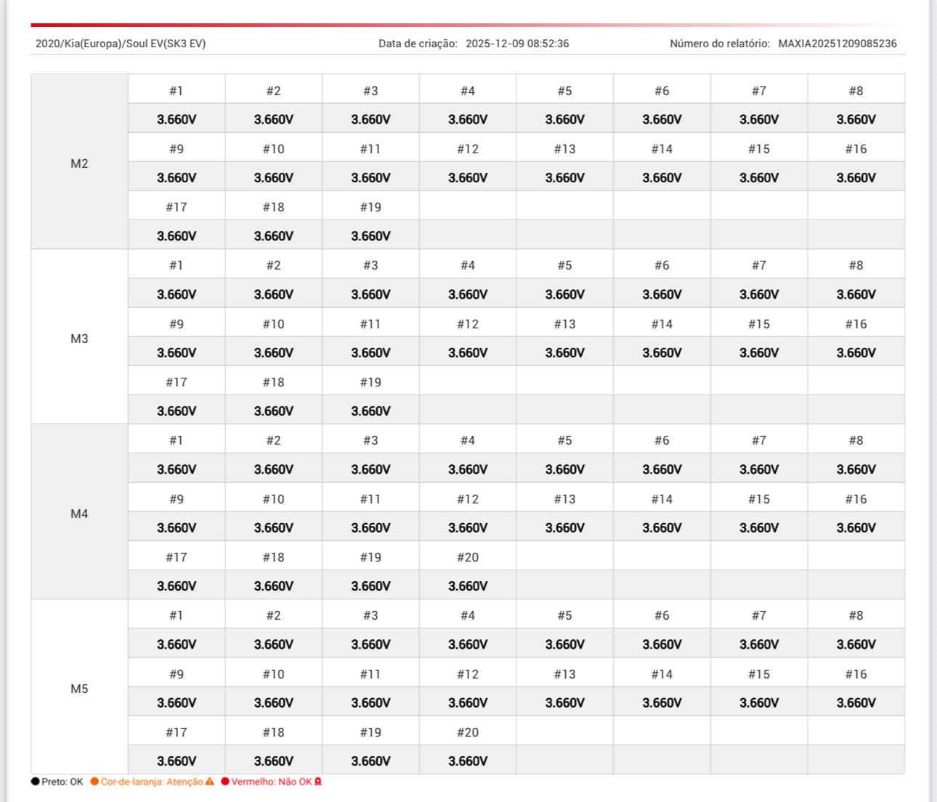937x802 pixels.
Task: Click the report number MAXIA20251209085236
Action: pos(837,44)
